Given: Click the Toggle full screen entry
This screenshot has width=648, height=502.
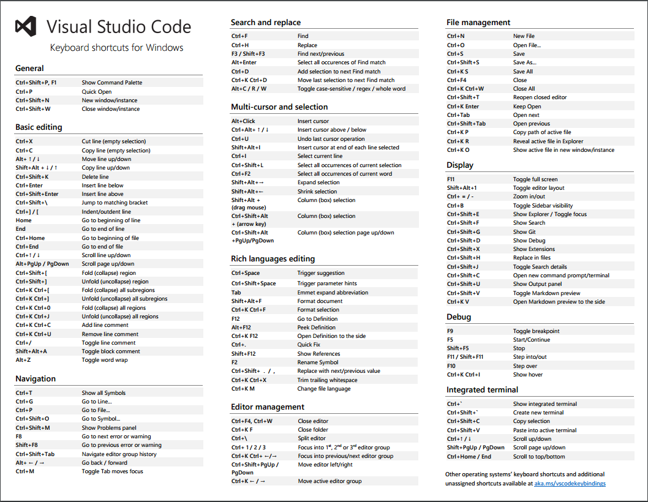Looking at the screenshot, I should tap(539, 179).
